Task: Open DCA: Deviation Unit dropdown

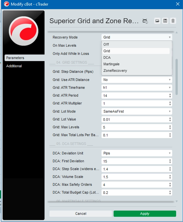Action: (x=137, y=153)
